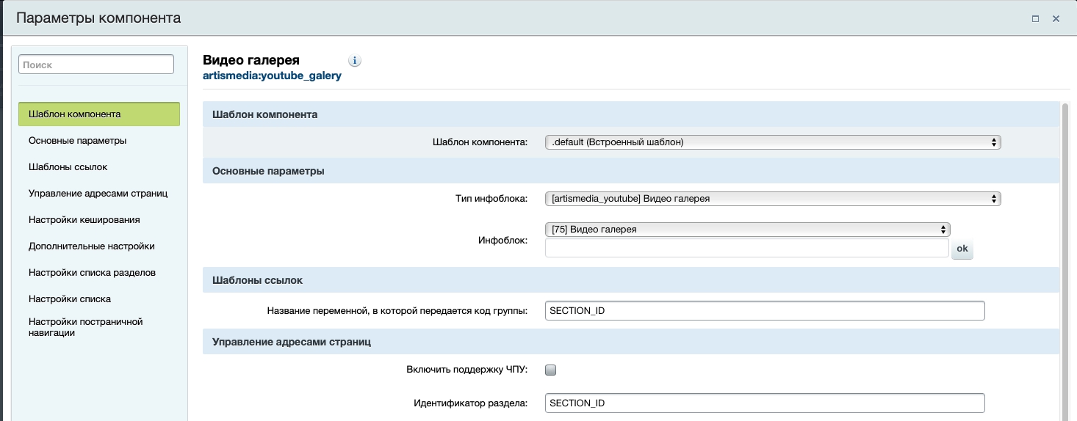
Task: Click the Поиск search field
Action: [96, 65]
